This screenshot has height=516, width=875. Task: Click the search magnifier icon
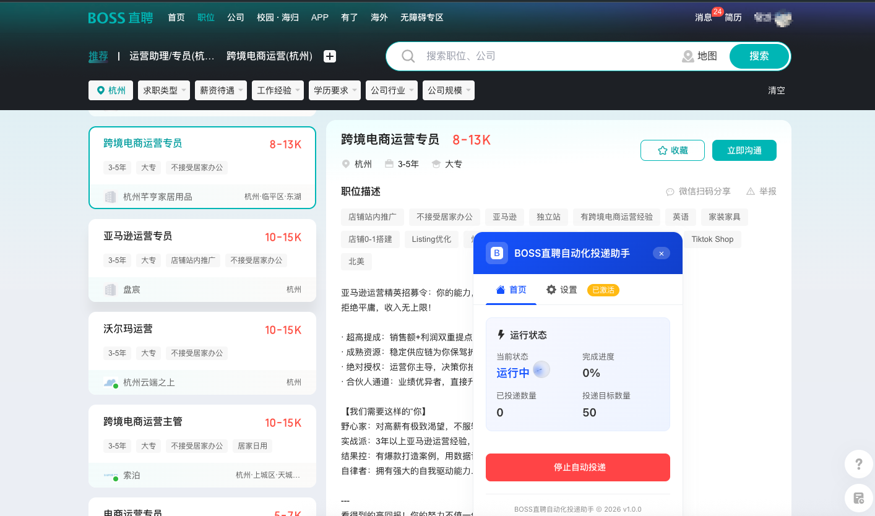coord(408,56)
